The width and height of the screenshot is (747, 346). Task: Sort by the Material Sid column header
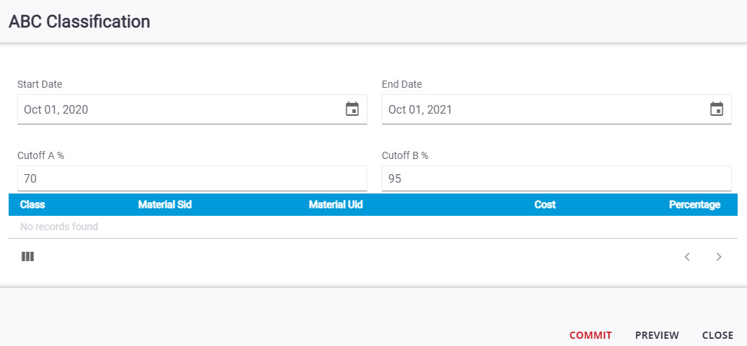point(165,205)
